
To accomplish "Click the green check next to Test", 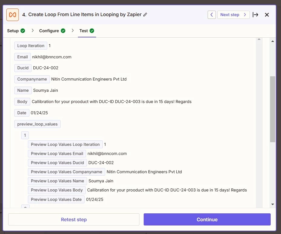I will pyautogui.click(x=92, y=31).
